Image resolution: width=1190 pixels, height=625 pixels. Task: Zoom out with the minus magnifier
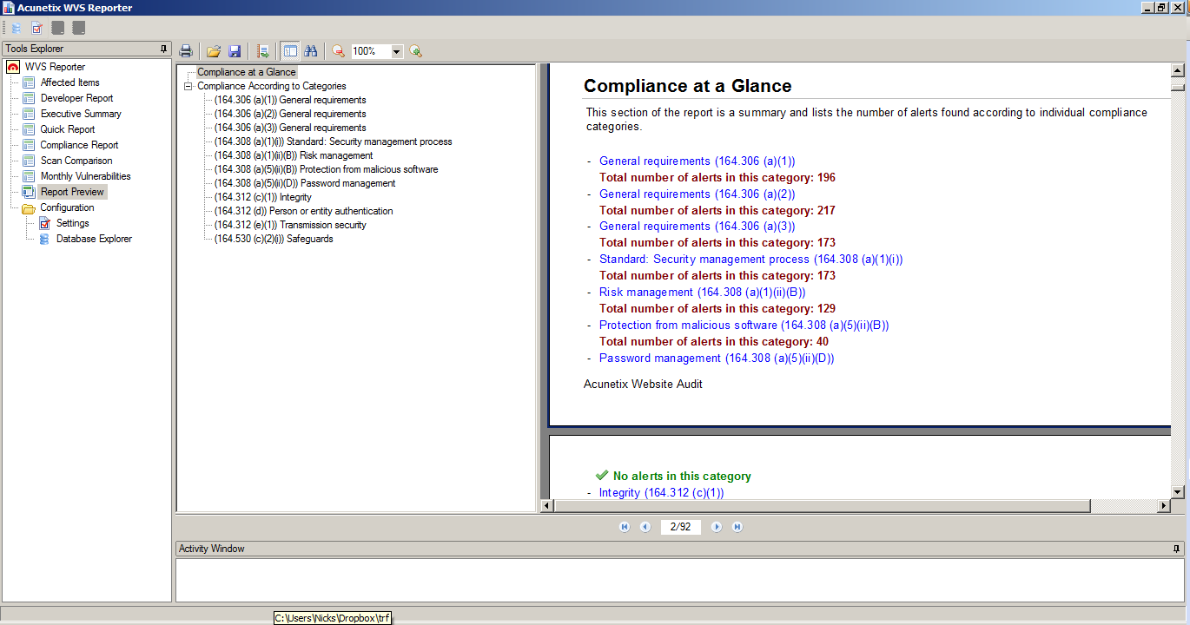pos(339,51)
